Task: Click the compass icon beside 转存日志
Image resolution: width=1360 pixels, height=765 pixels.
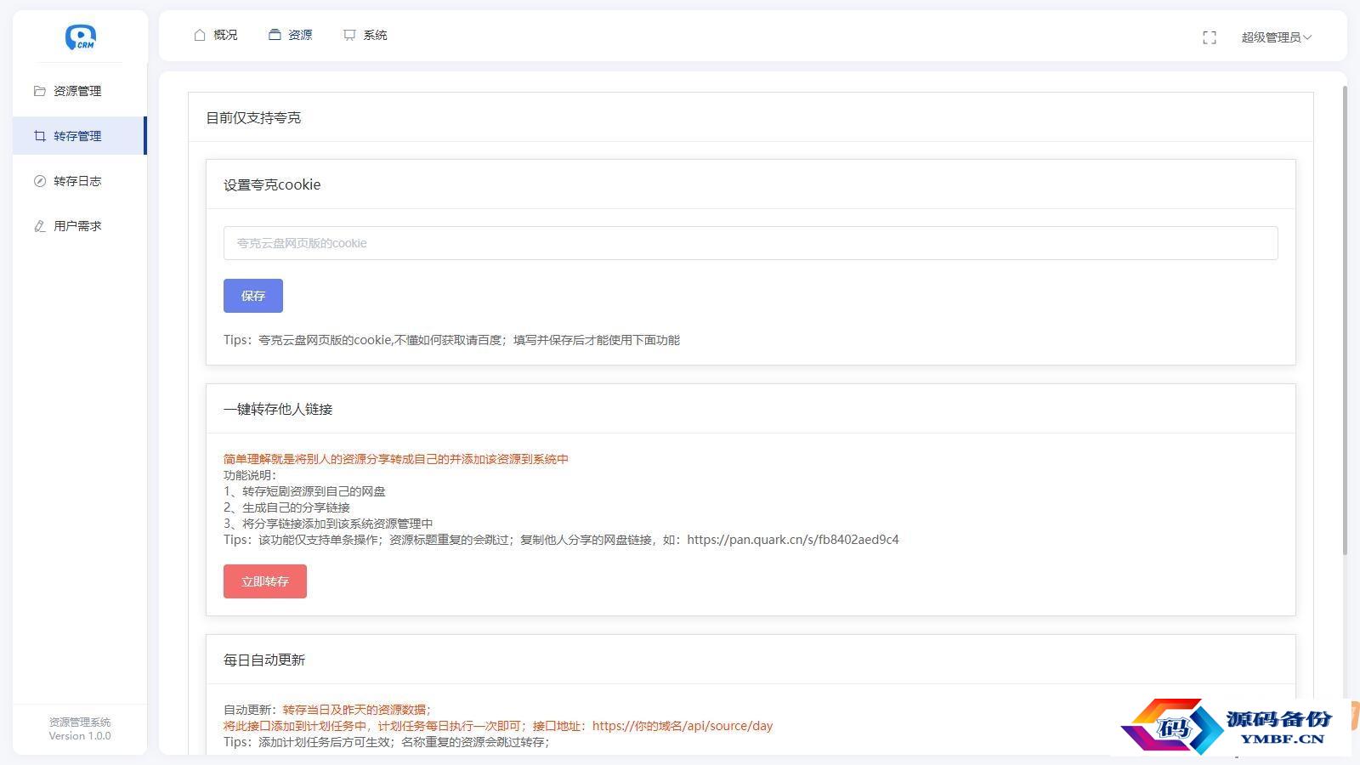Action: pos(39,181)
